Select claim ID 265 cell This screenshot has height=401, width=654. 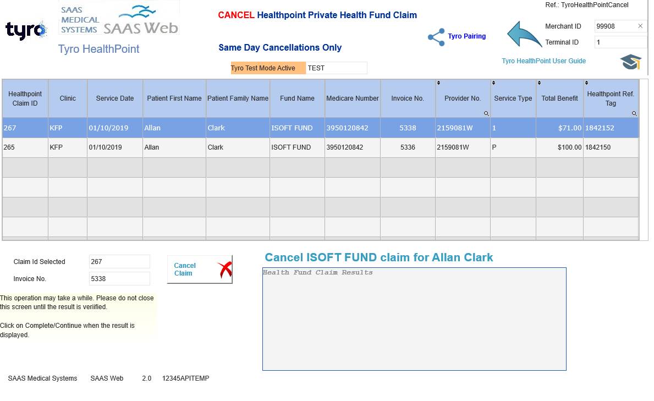click(25, 147)
